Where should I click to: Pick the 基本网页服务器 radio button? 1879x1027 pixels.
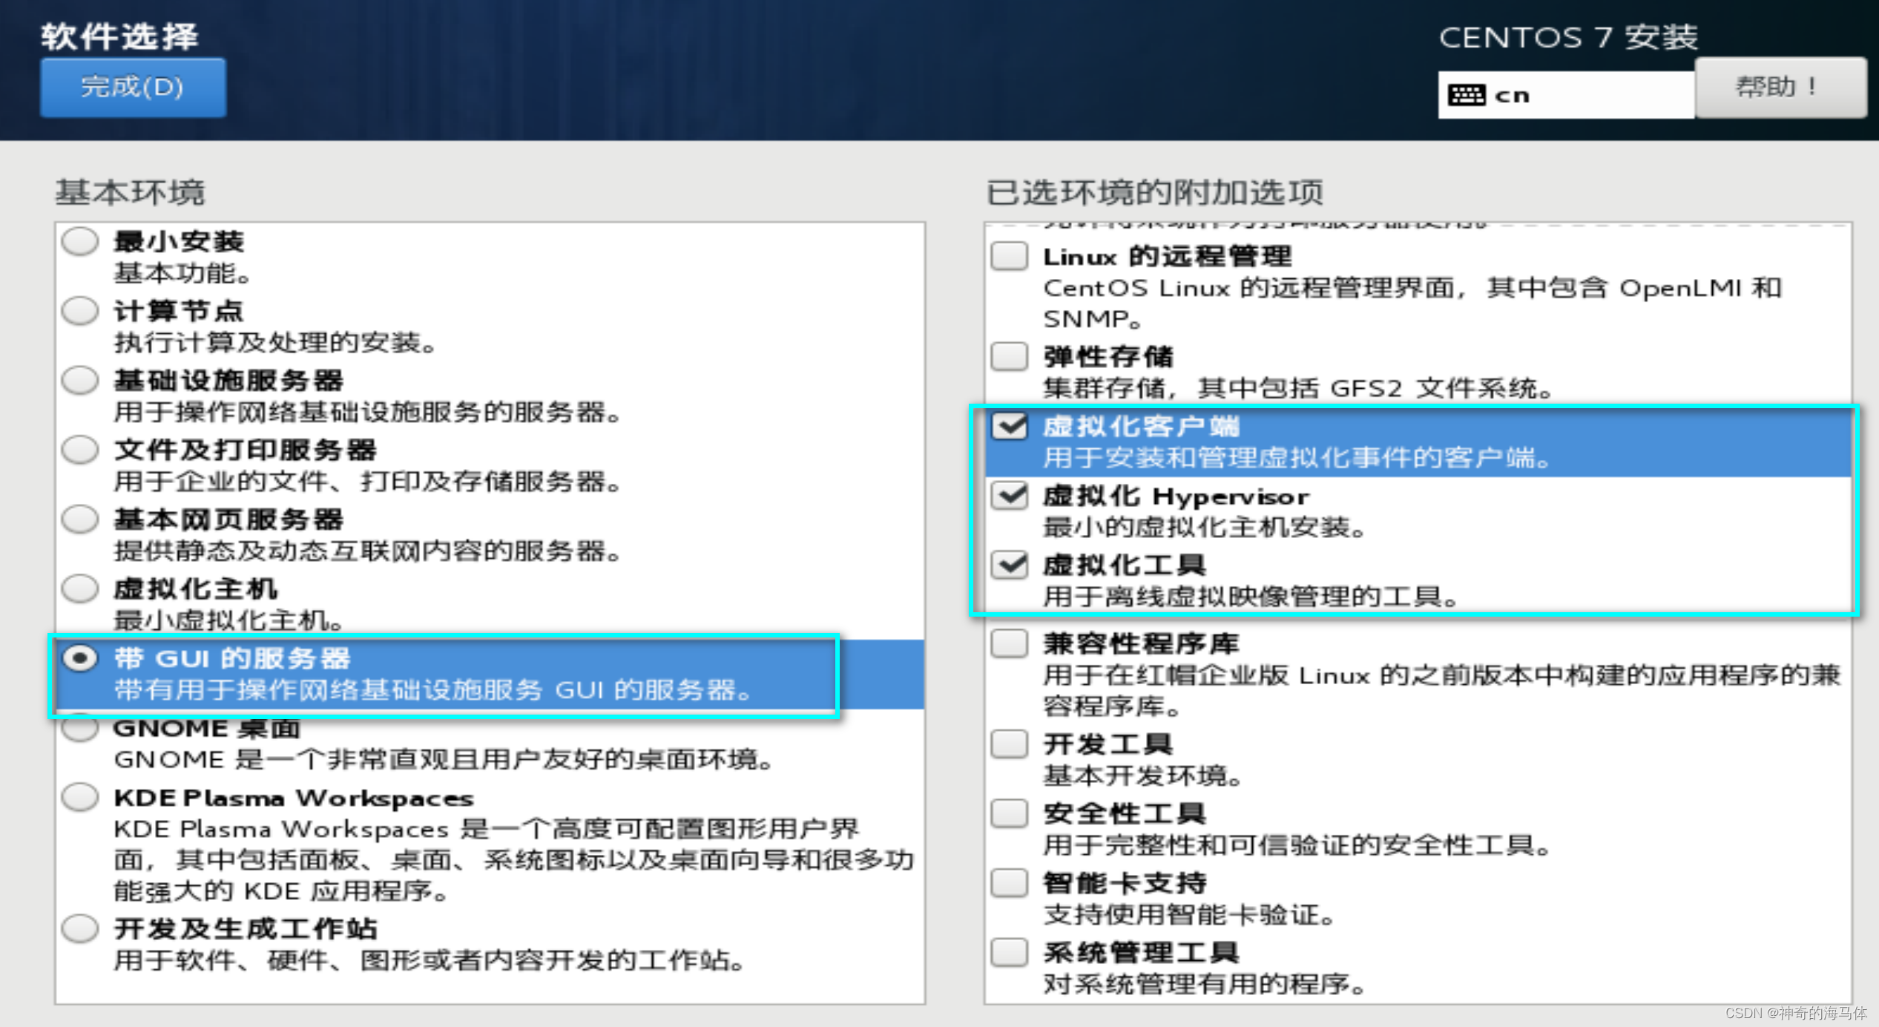(x=80, y=519)
